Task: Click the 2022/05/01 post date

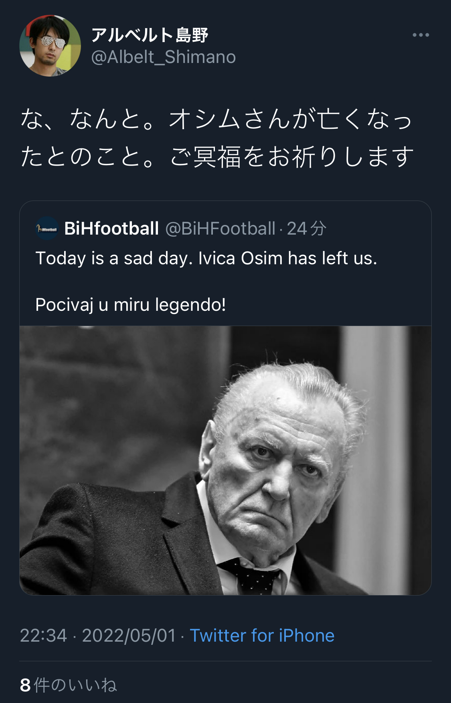Action: [x=129, y=636]
